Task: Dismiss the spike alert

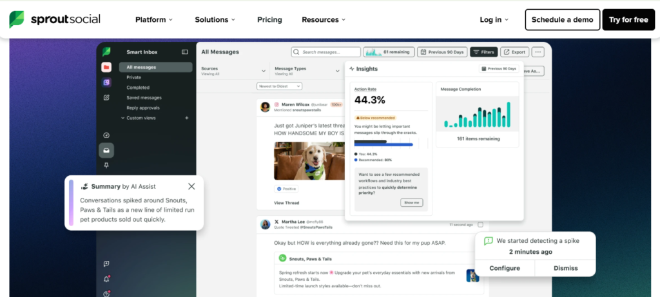Action: tap(565, 268)
